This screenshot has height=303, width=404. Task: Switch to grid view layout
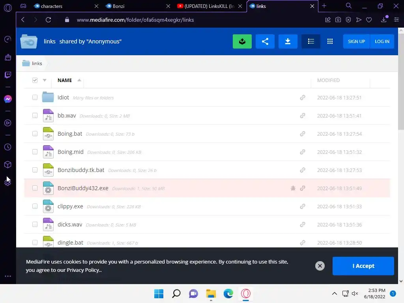tap(330, 41)
